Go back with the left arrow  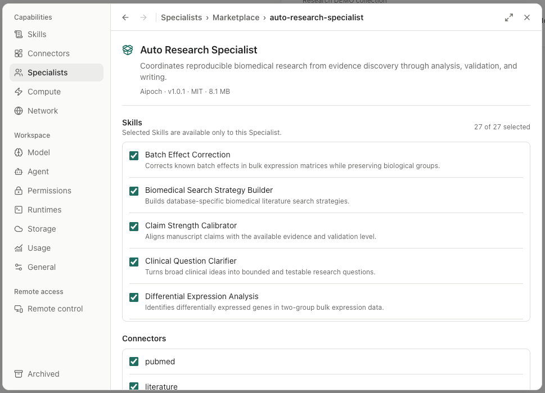125,17
